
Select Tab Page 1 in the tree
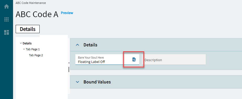tap(33, 50)
